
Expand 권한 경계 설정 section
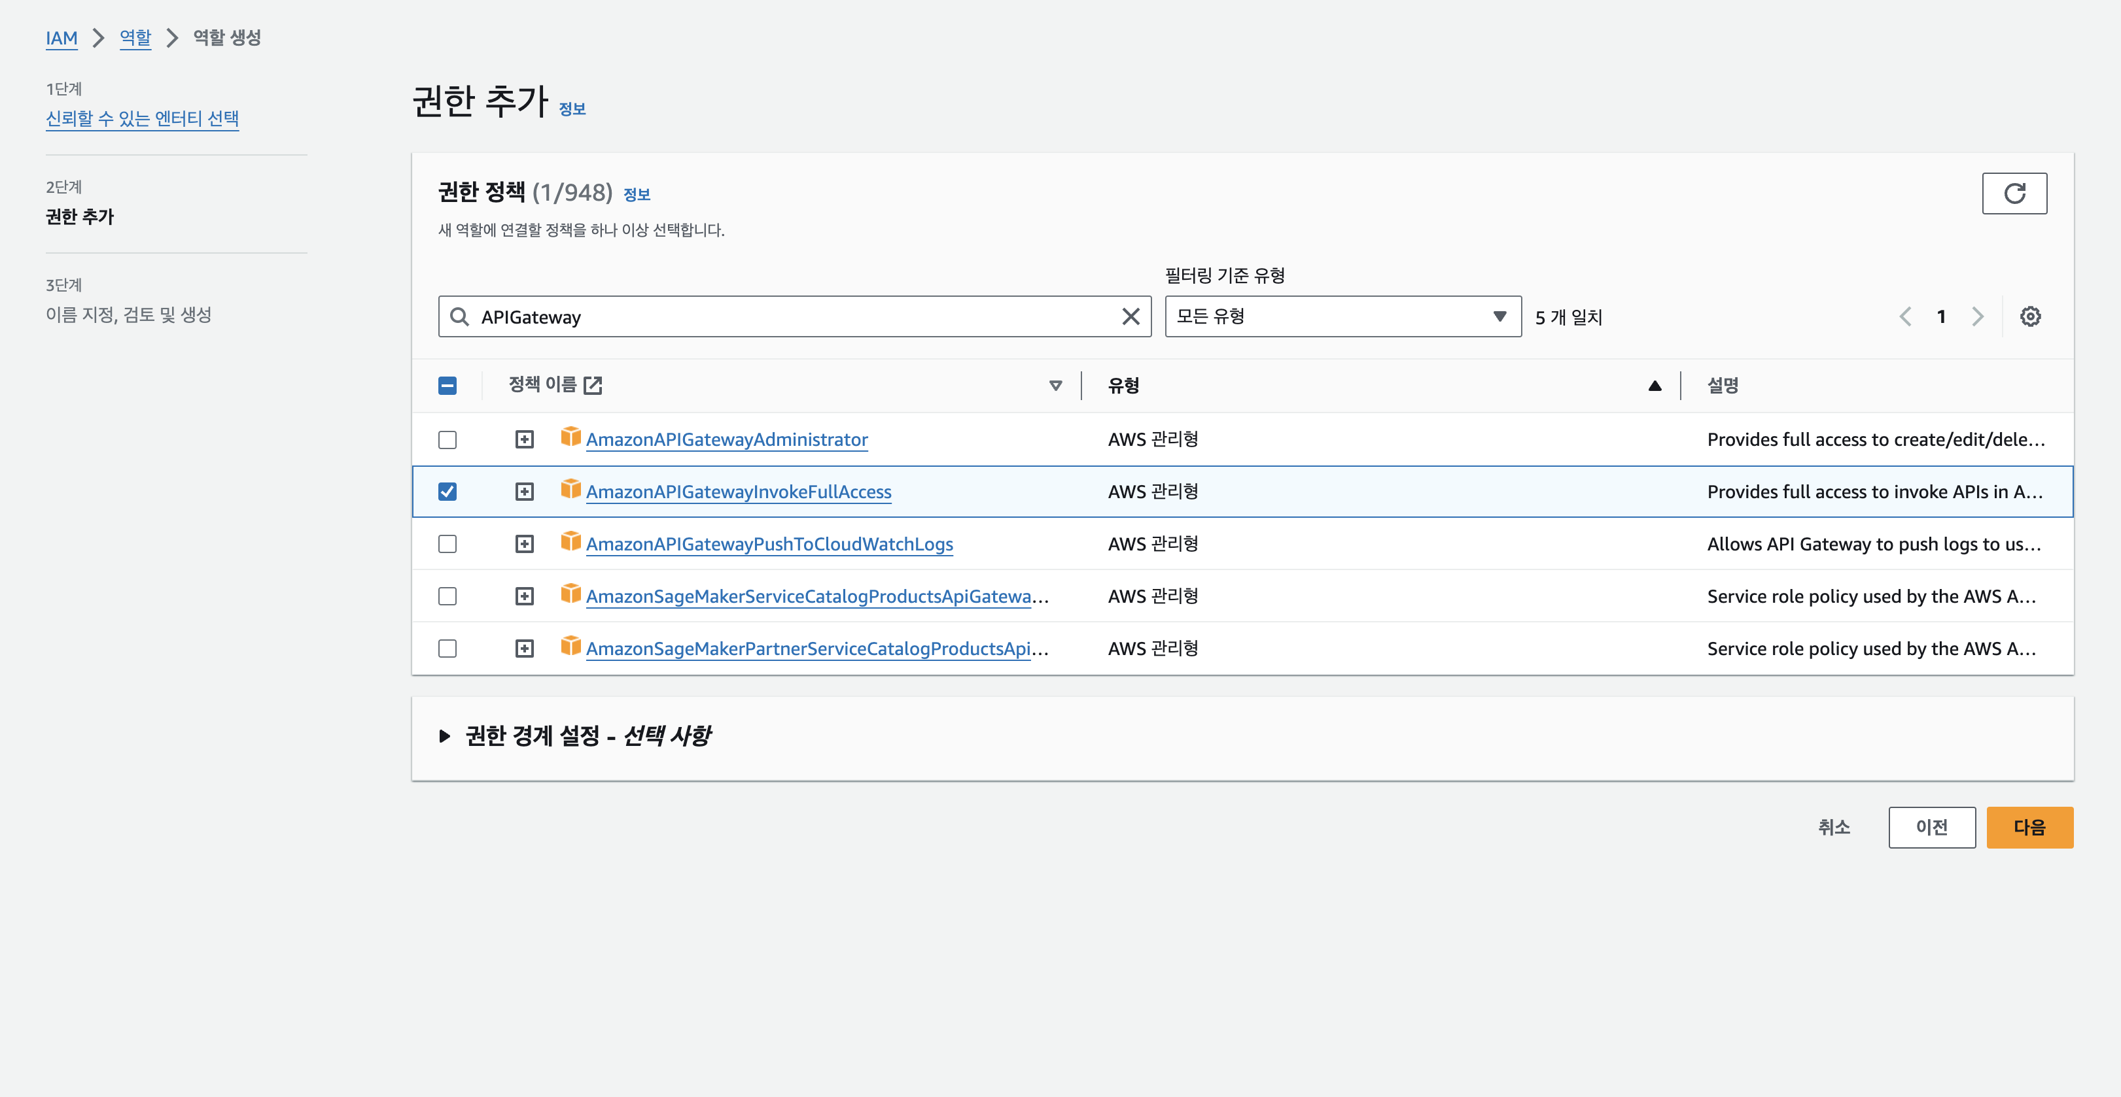445,735
